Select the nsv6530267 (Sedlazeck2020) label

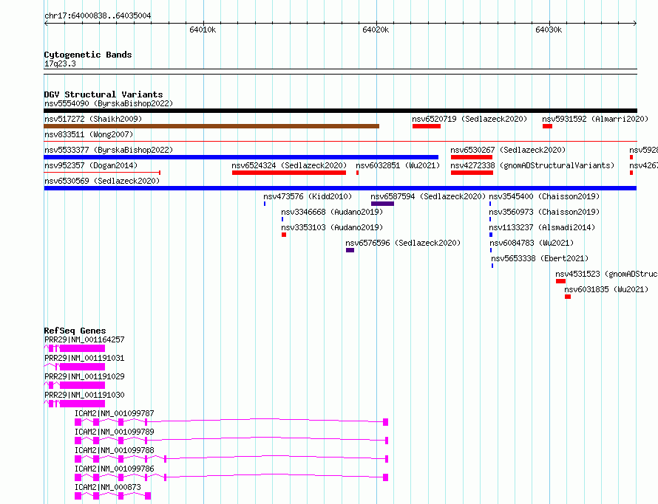508,150
